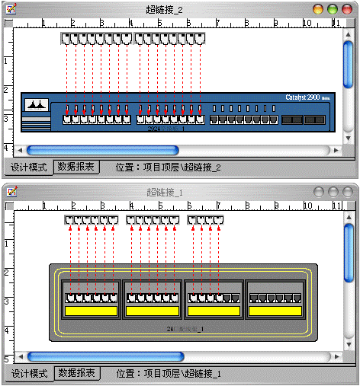This screenshot has width=360, height=386.
Task: Switch to 设计模式 tab in 超链接_1 window
Action: (29, 374)
